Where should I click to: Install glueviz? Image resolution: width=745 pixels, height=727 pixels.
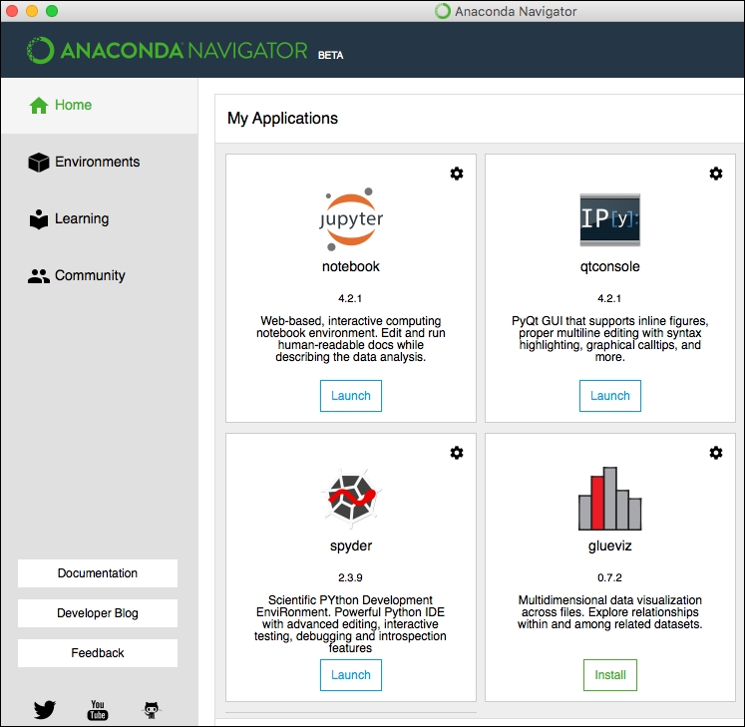610,675
